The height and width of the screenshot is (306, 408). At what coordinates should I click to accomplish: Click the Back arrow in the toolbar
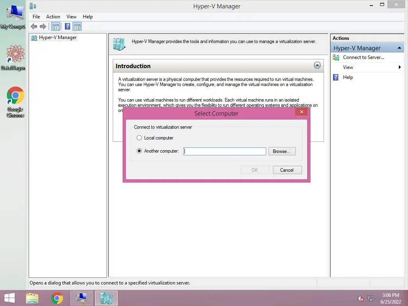point(34,27)
